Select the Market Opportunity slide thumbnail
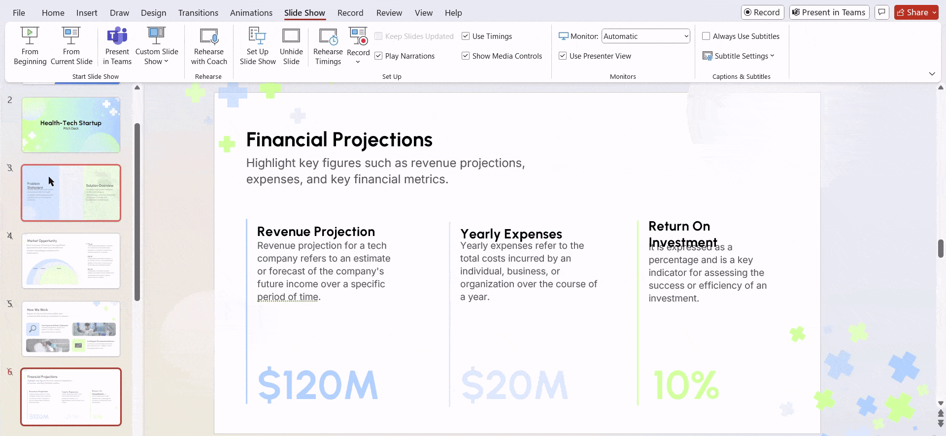Screen dimensions: 946x436 [x=71, y=261]
